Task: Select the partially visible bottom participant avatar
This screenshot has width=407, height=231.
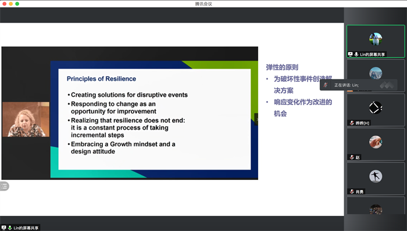Action: 376,210
